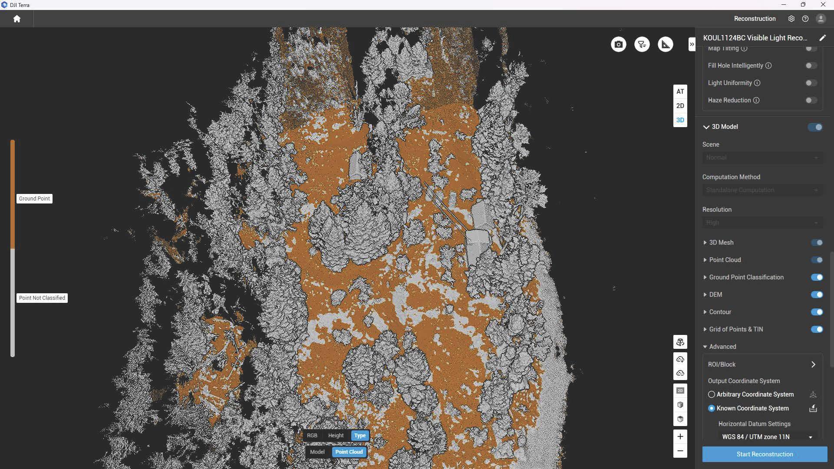The width and height of the screenshot is (834, 469).
Task: Zoom in with the plus button
Action: point(680,436)
